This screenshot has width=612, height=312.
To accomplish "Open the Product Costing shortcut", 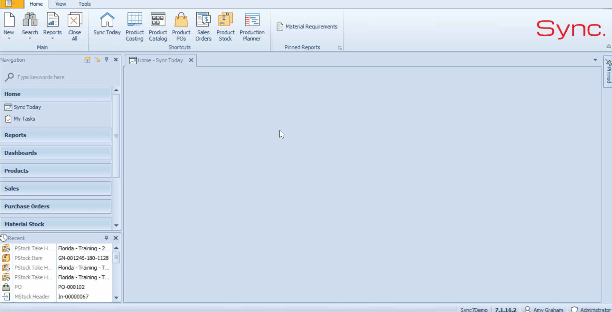I will (x=135, y=27).
